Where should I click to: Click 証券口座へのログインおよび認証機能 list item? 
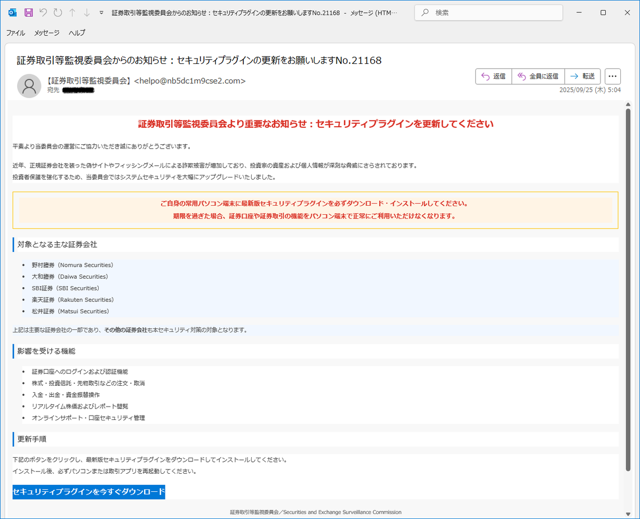79,371
